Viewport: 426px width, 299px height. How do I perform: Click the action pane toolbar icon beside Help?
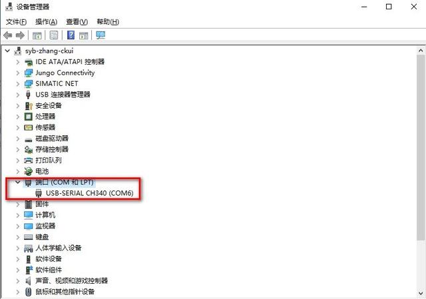point(84,35)
